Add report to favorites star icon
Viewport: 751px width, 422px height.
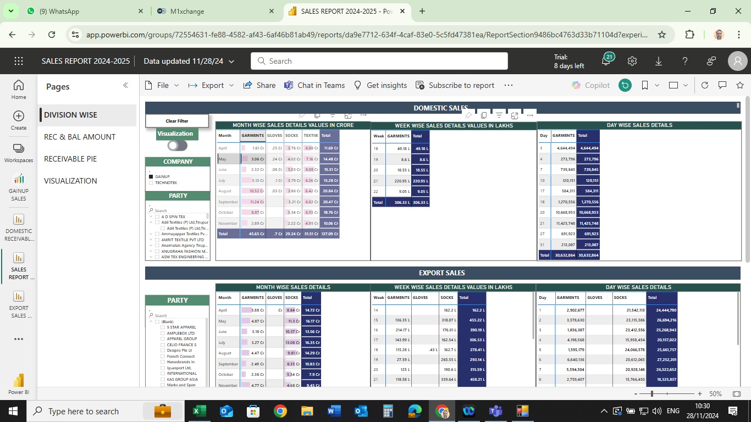(x=740, y=85)
